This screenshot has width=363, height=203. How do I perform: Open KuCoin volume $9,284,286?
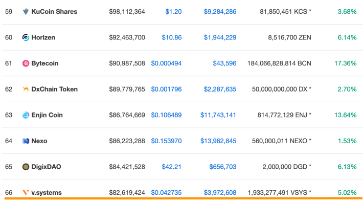point(220,12)
